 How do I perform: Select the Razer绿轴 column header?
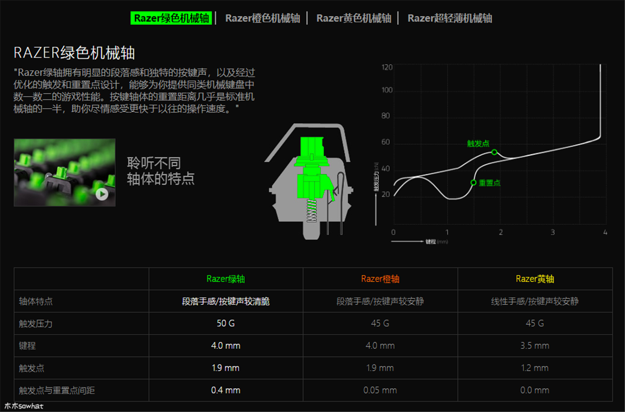point(226,279)
